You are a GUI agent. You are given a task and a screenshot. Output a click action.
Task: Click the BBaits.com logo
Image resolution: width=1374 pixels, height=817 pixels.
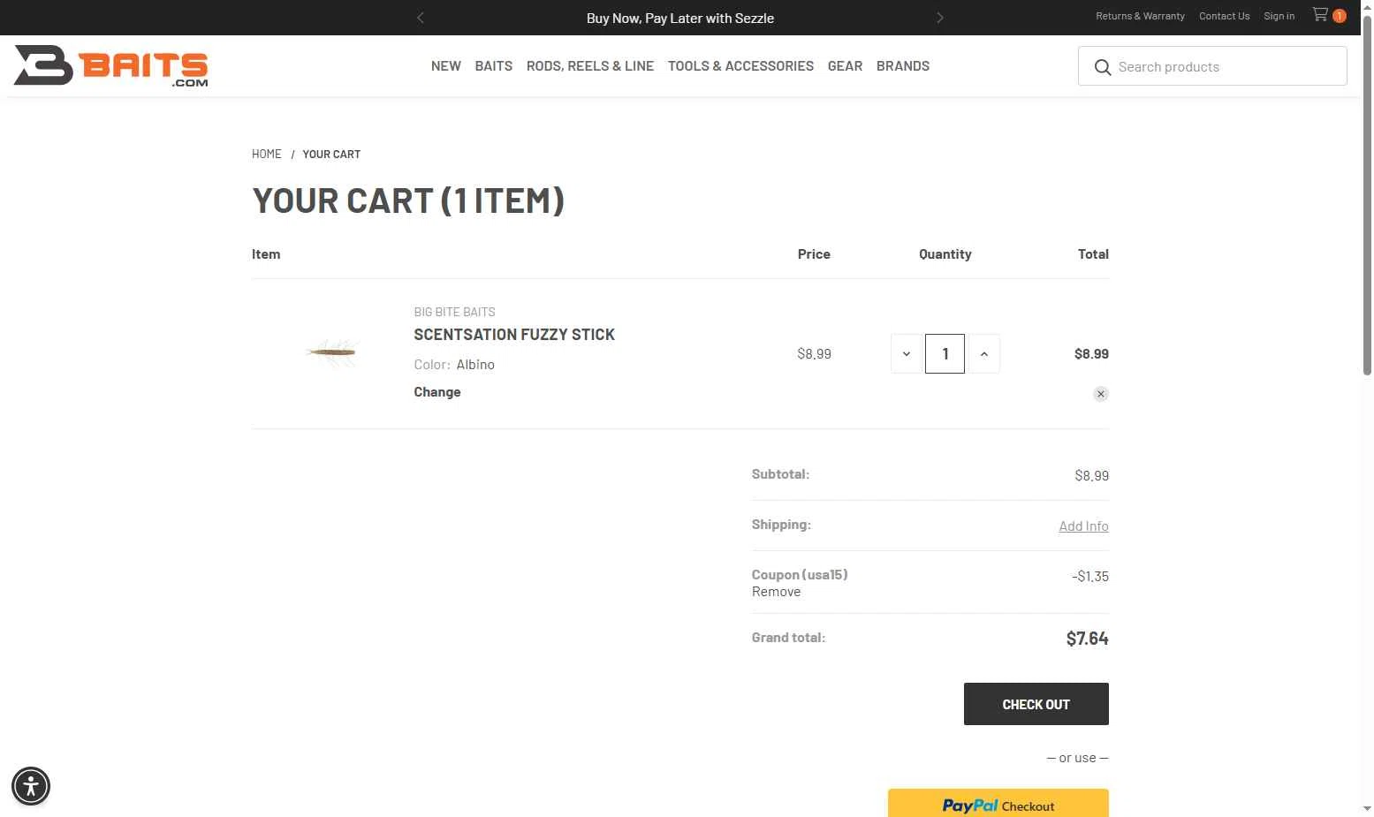(x=111, y=66)
